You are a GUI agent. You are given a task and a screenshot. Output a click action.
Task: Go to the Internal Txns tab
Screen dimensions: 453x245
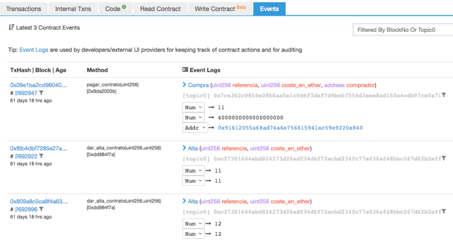click(x=74, y=9)
